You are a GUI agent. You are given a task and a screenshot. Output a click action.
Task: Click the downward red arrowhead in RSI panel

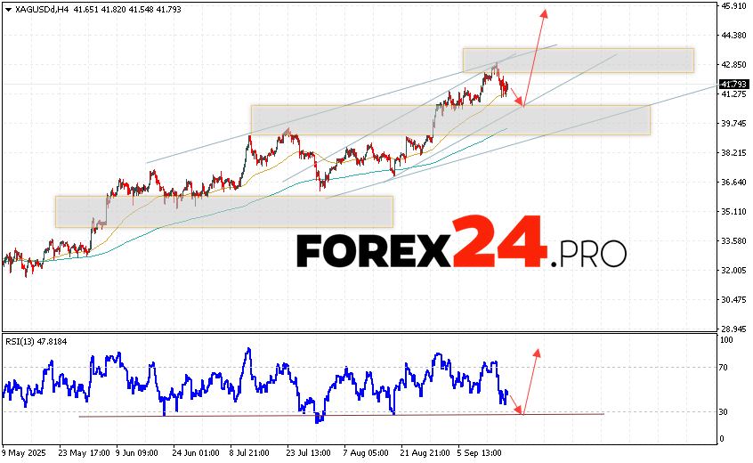[522, 410]
